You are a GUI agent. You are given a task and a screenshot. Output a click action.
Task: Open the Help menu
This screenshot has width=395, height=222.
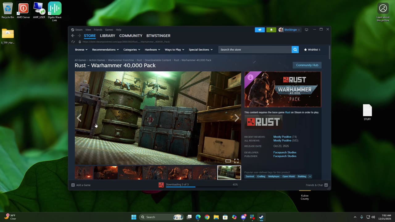pyautogui.click(x=118, y=30)
